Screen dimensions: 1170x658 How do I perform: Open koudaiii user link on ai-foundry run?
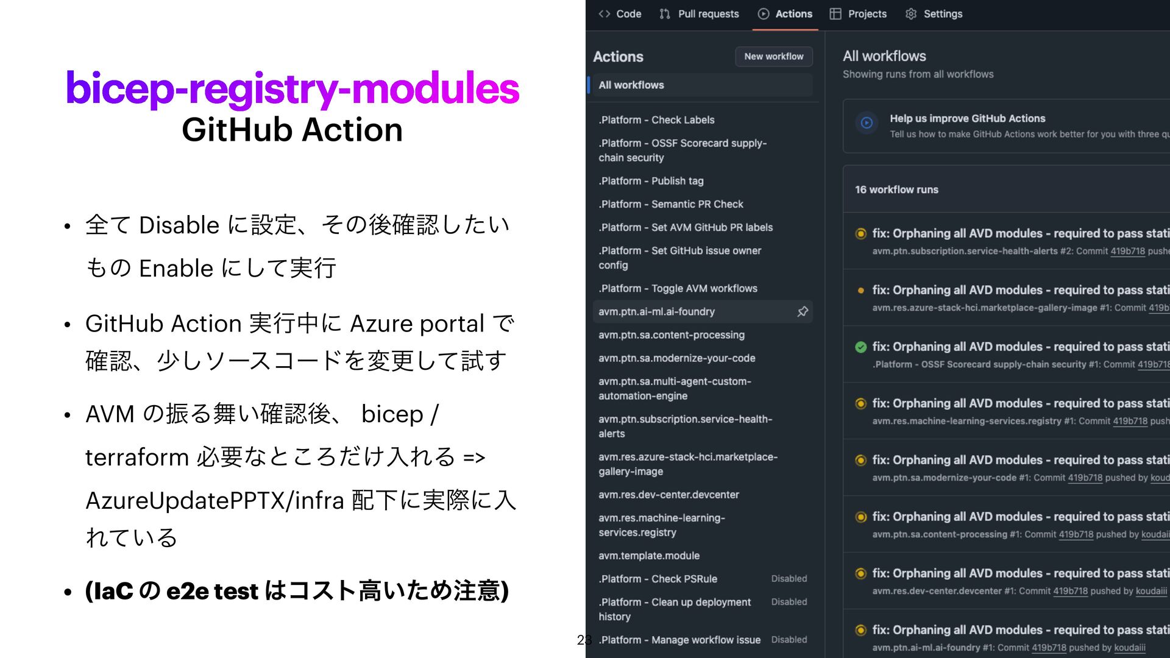[x=1129, y=648]
